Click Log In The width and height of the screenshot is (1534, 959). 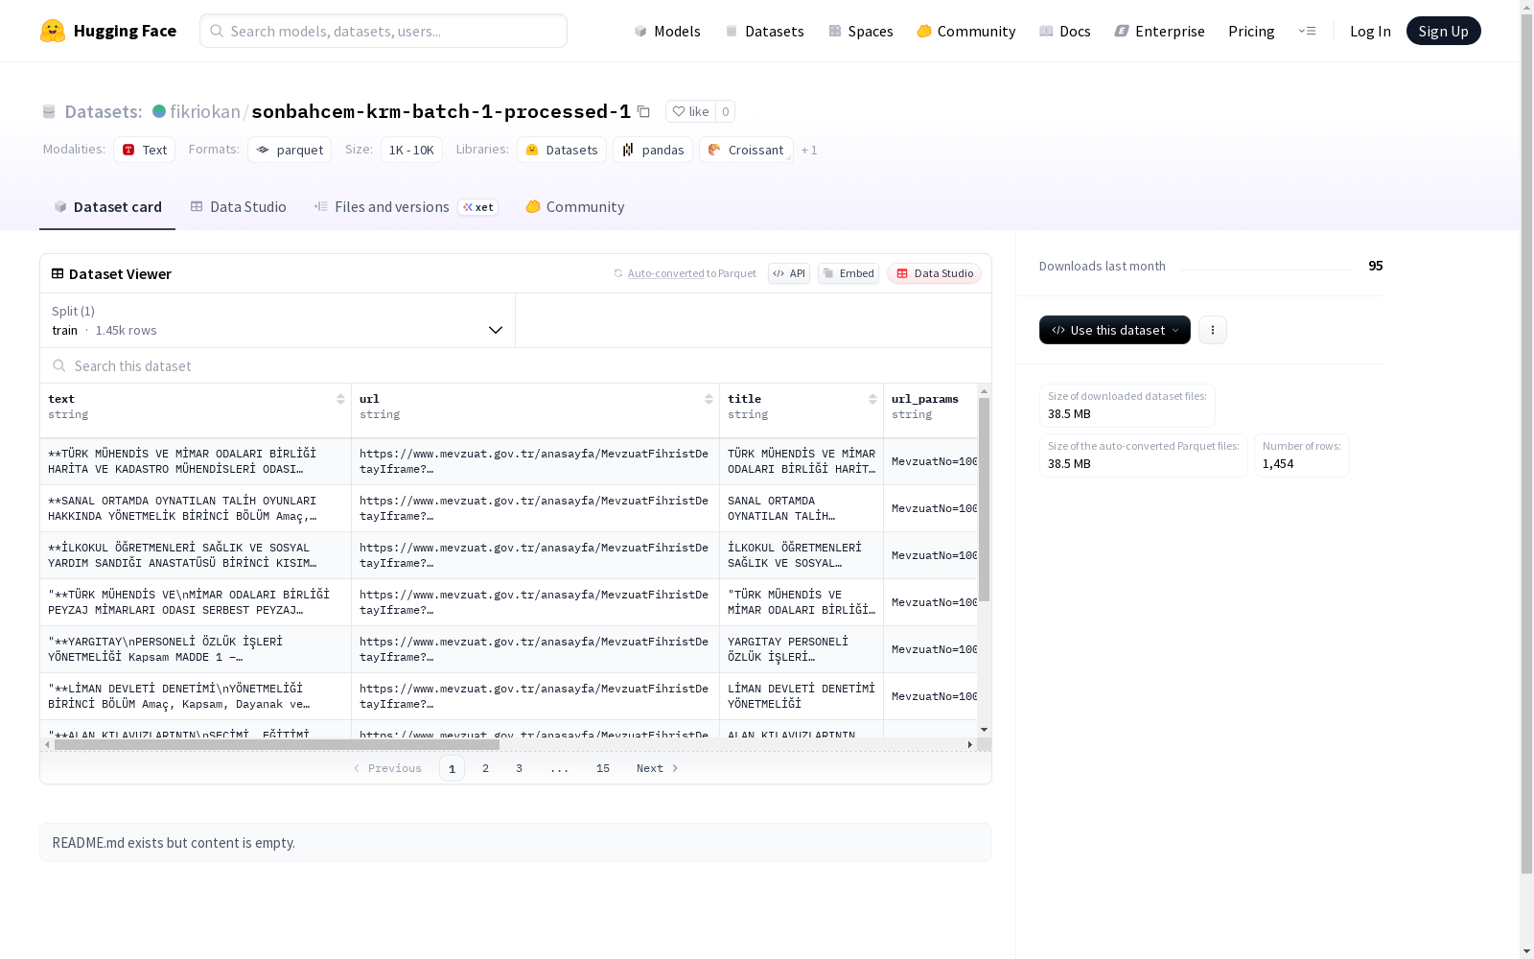point(1370,31)
